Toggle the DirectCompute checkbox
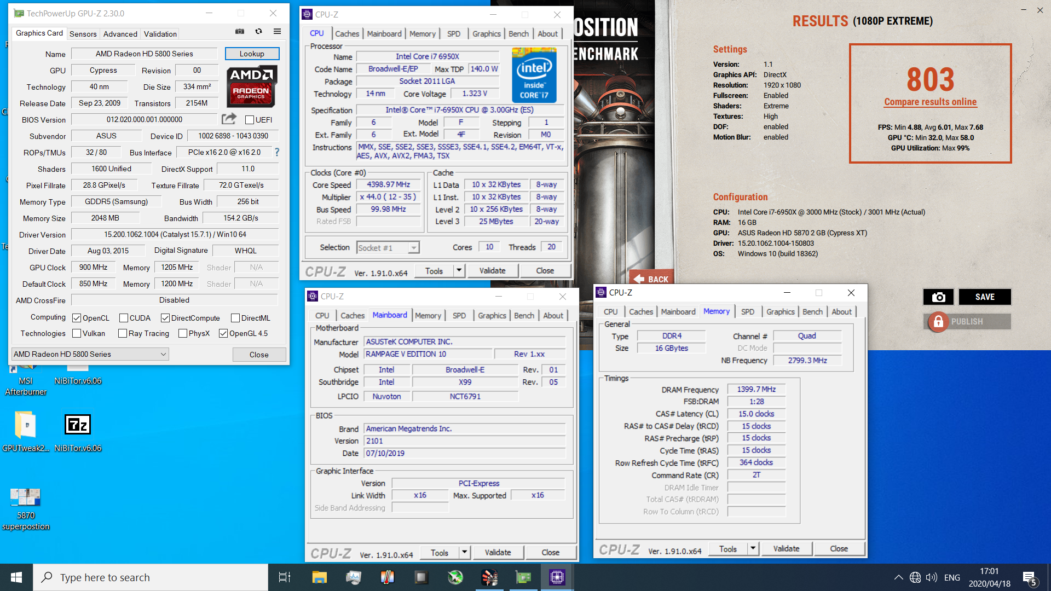The height and width of the screenshot is (591, 1051). point(165,318)
